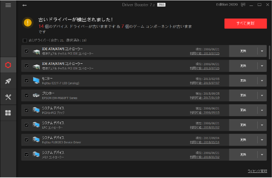Select the red Scan sidebar icon

click(x=8, y=65)
